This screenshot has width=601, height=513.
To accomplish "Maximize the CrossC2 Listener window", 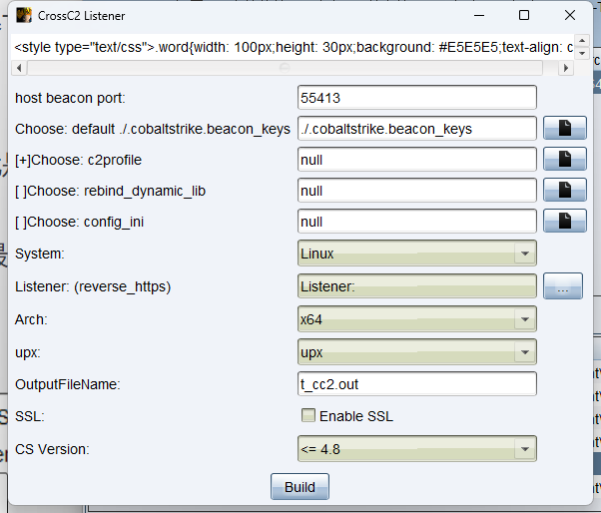I will point(524,15).
